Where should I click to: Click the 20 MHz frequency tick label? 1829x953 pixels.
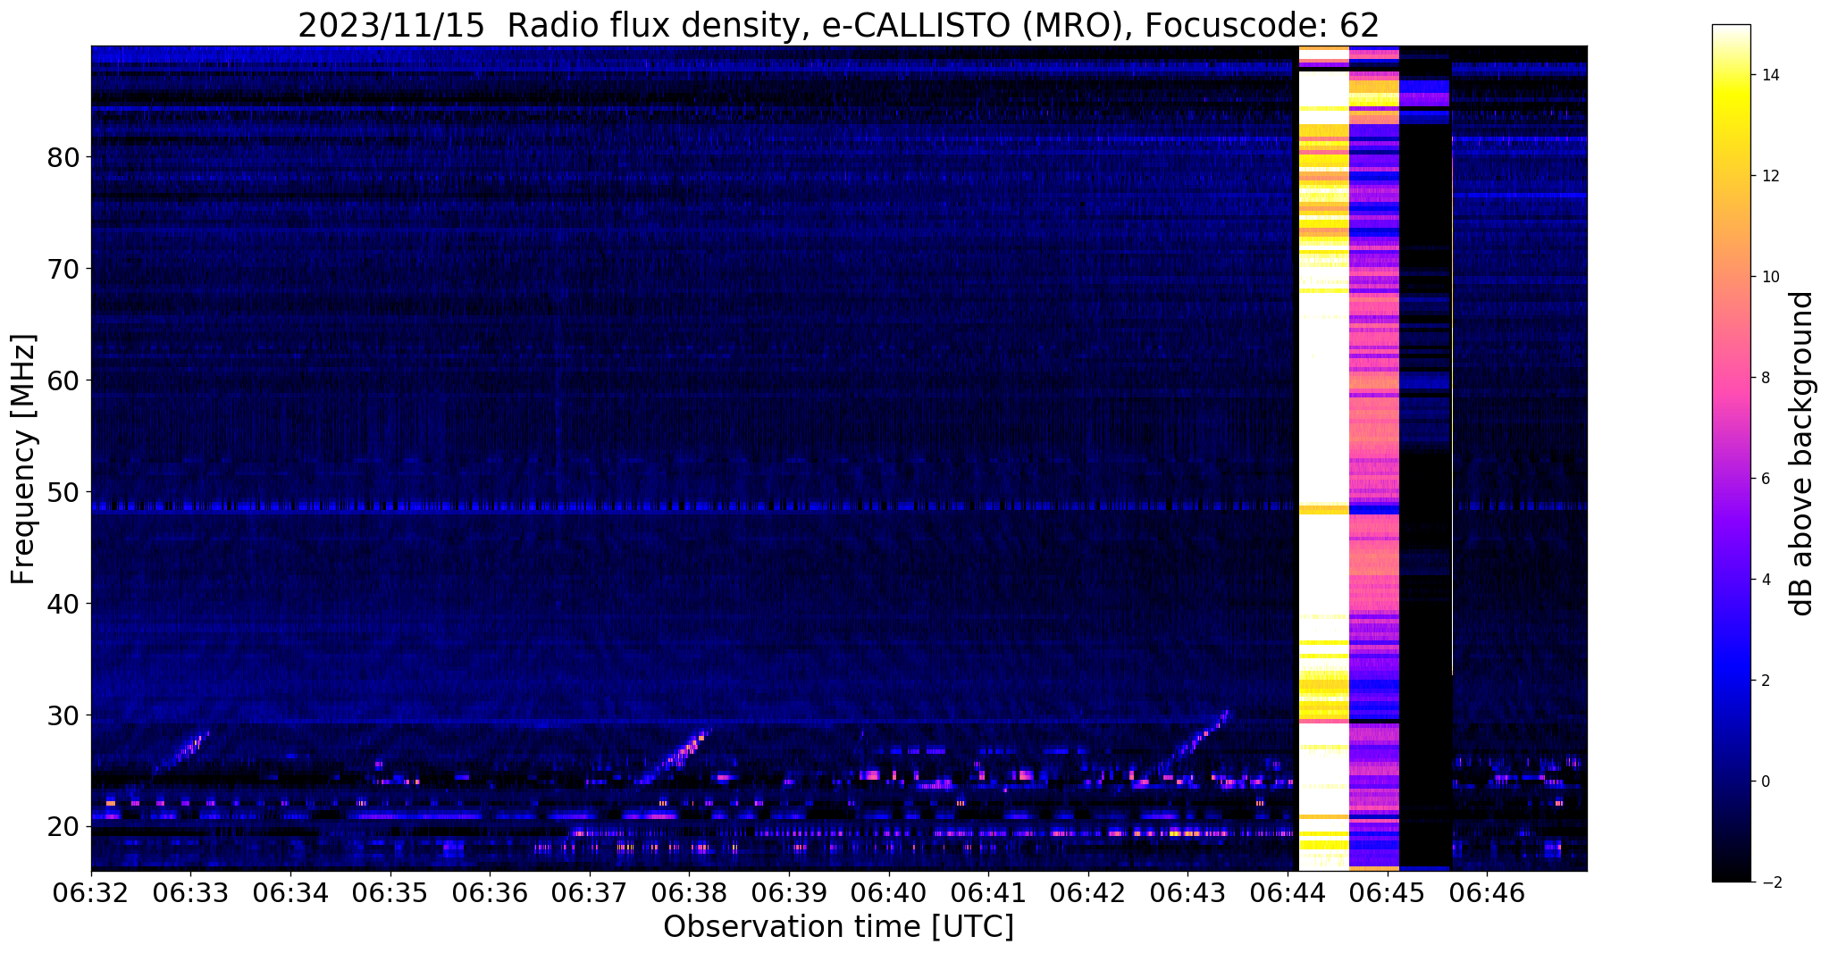(63, 827)
